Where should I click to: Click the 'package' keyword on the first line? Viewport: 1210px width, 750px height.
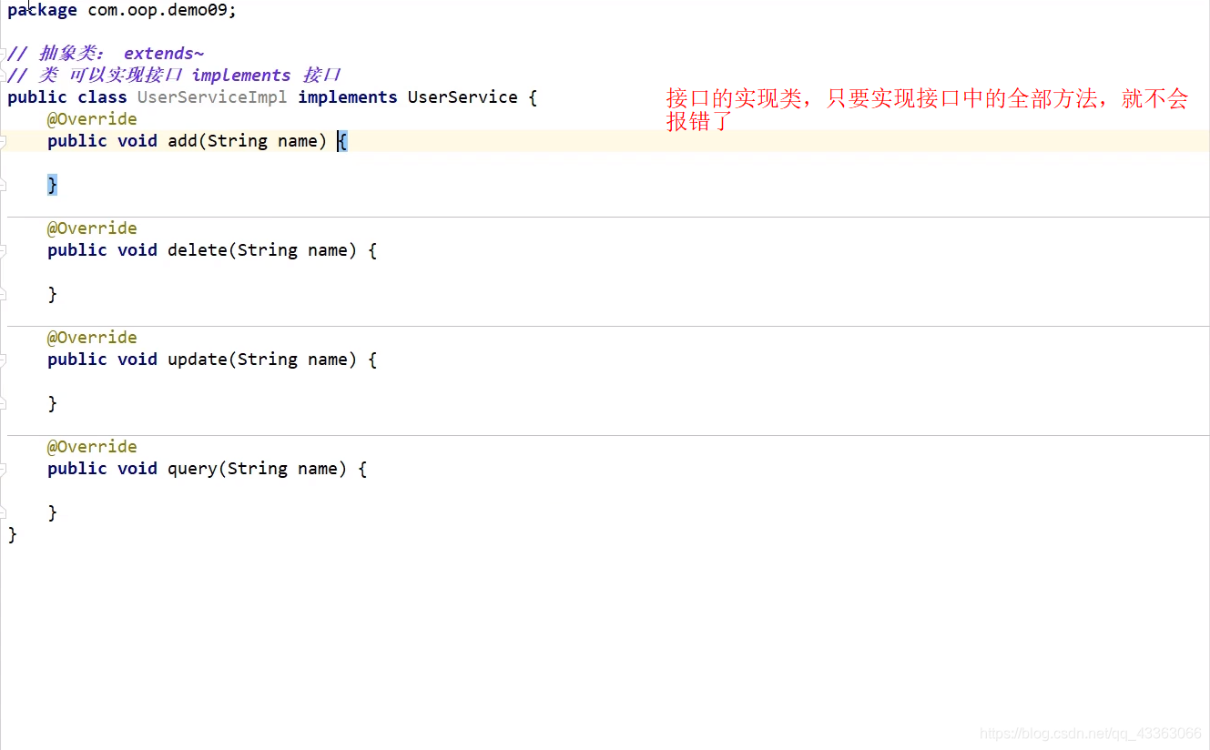pos(42,11)
